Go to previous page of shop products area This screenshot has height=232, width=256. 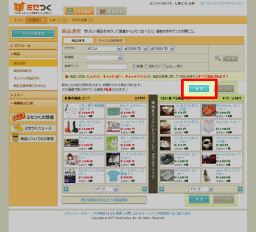point(162,189)
